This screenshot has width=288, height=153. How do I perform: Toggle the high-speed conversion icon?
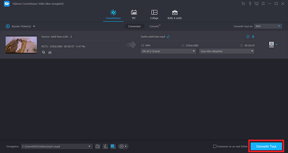[x=113, y=146]
